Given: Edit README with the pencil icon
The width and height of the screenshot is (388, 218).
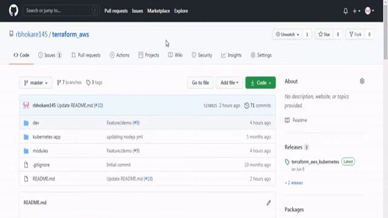Looking at the screenshot, I should click(269, 203).
